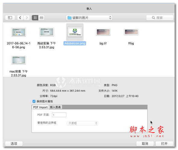Viewport: 178px width, 150px height.
Task: Toggle the sidebar view button
Action: (10, 18)
